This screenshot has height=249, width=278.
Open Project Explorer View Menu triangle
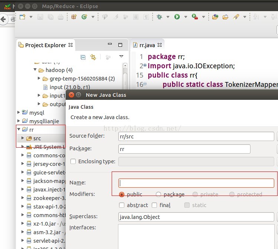(x=121, y=56)
